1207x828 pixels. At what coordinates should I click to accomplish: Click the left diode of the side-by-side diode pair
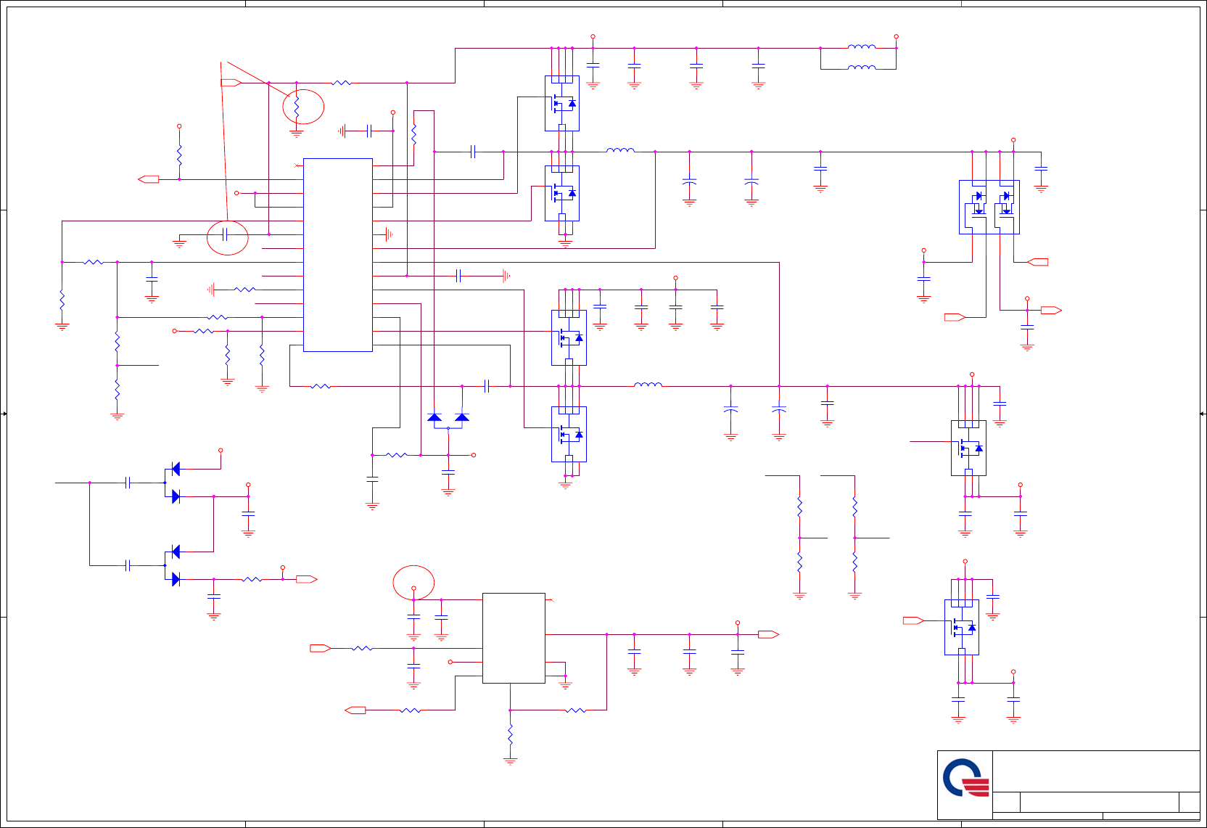click(434, 417)
